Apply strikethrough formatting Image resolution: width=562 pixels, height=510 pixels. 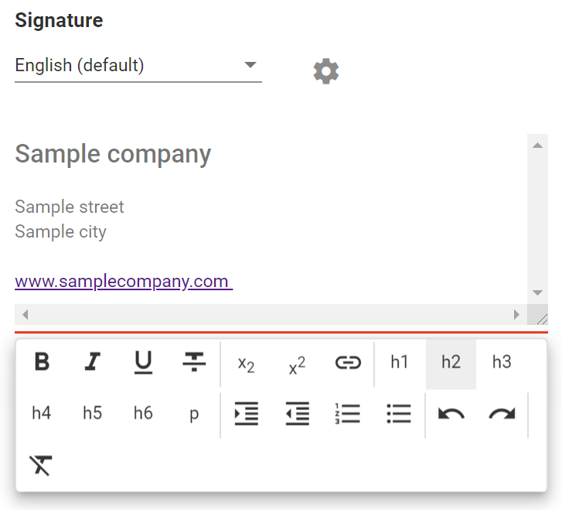[x=194, y=362]
